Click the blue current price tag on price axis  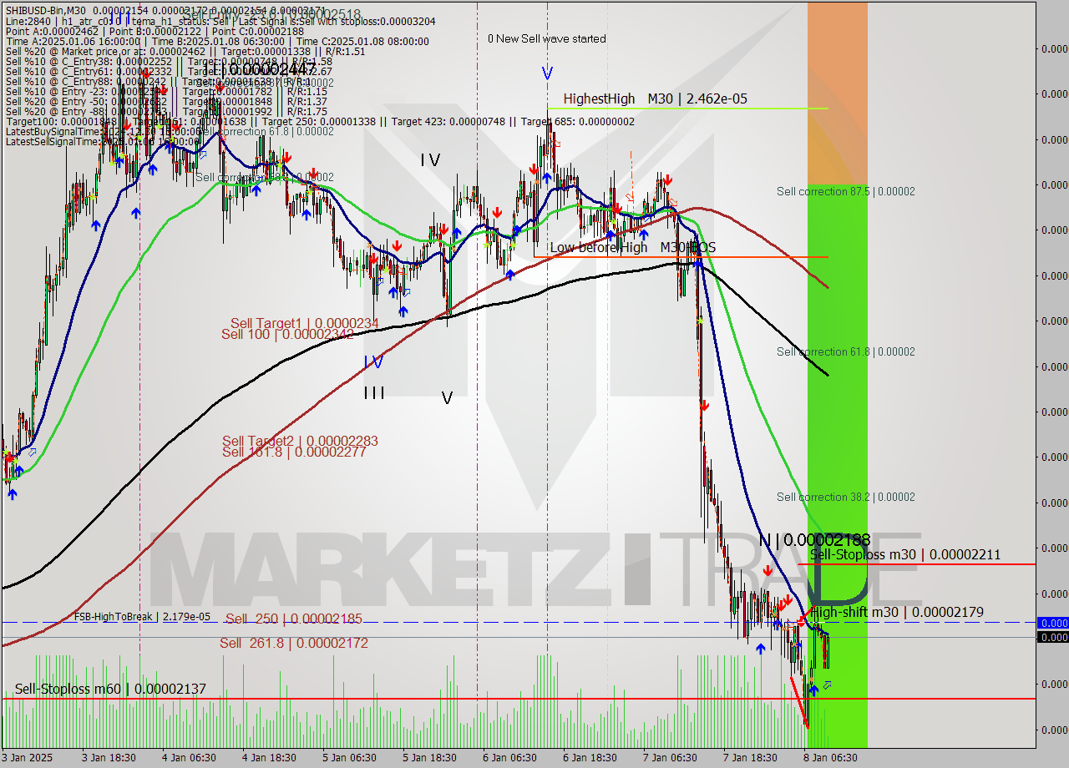click(x=1052, y=623)
